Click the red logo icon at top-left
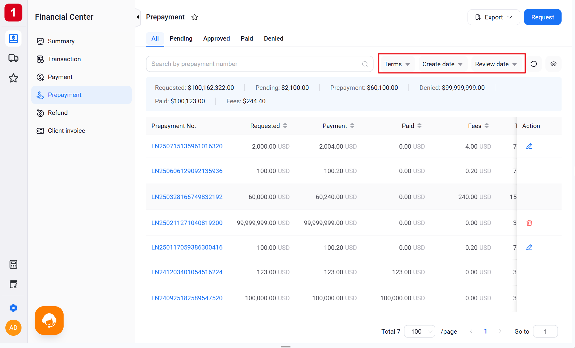 pyautogui.click(x=13, y=13)
